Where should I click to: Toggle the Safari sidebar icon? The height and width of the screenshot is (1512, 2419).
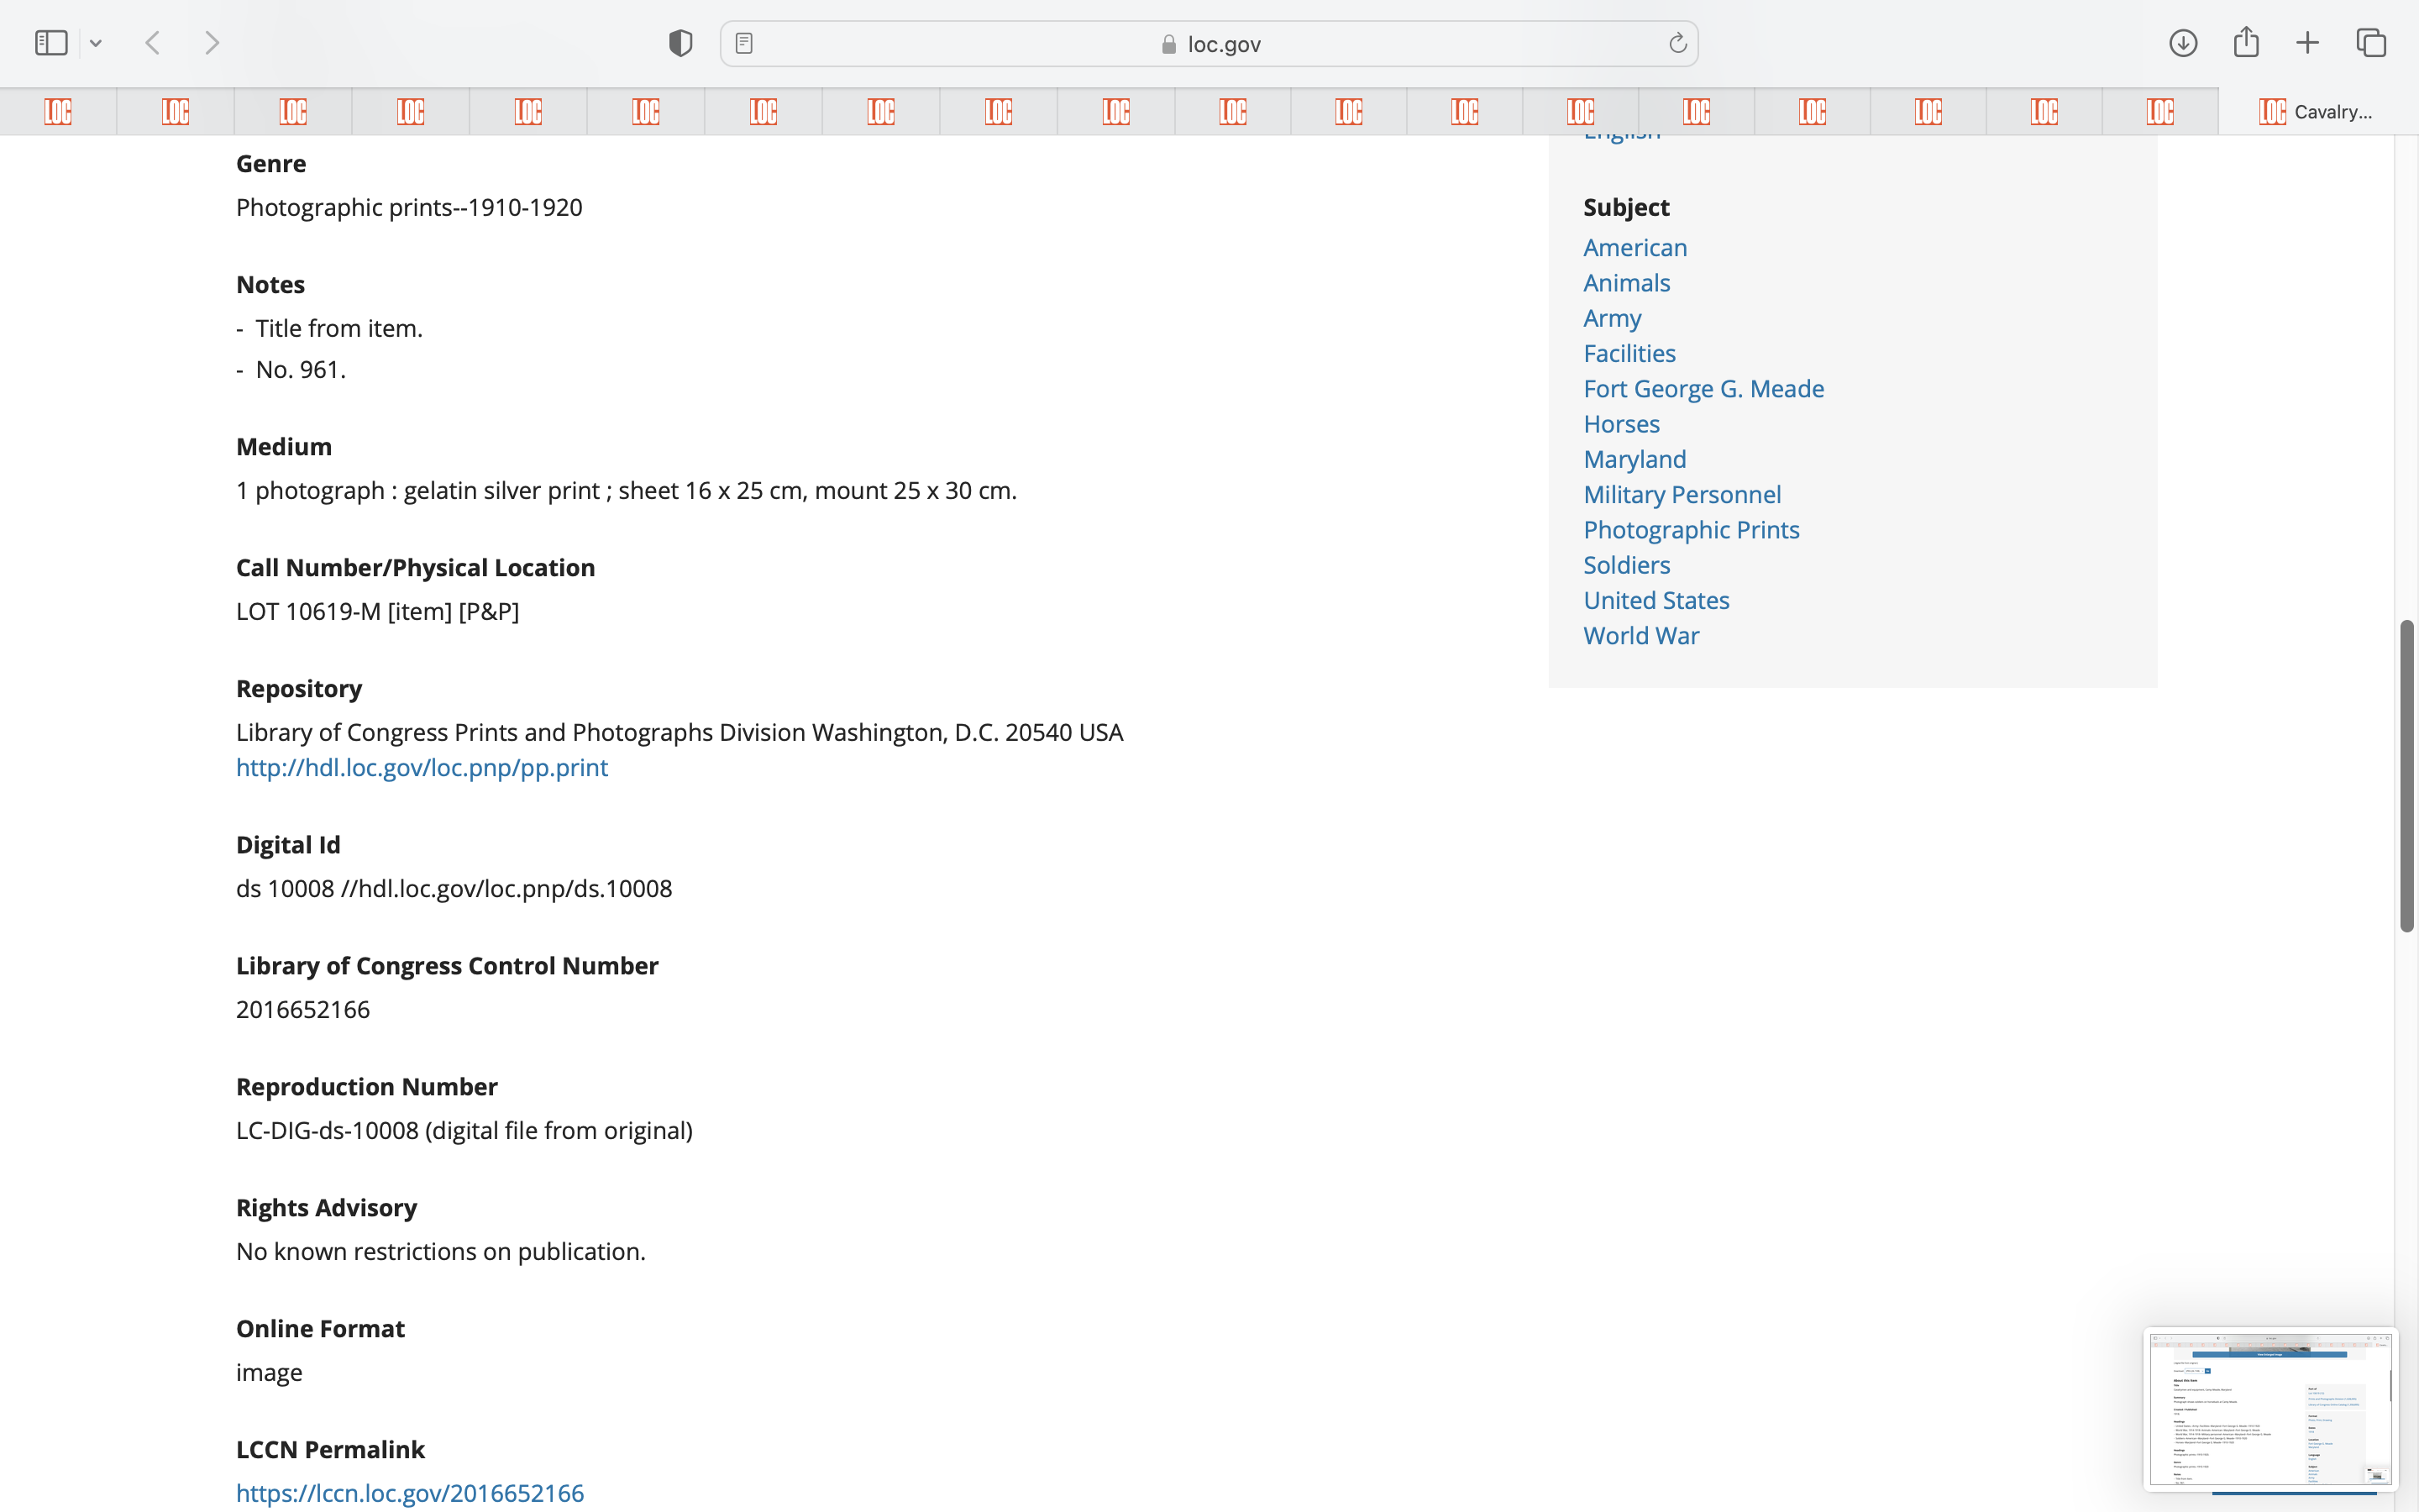tap(51, 43)
